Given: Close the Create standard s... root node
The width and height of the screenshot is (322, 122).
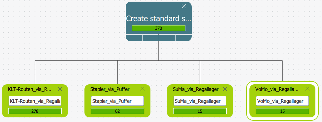Looking at the screenshot, I should click(184, 6).
